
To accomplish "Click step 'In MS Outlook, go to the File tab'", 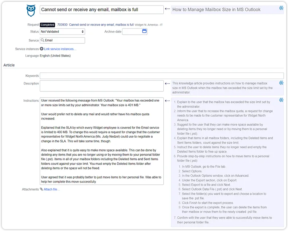I will coord(204,167).
